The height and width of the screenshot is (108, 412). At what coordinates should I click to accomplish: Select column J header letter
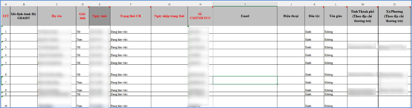291,4
